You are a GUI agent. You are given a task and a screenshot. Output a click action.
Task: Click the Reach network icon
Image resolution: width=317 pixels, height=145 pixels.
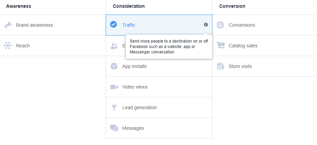(8, 46)
